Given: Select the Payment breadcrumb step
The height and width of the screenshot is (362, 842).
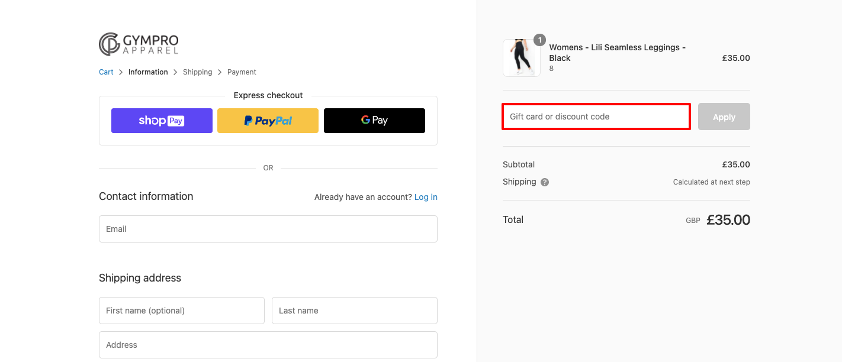Looking at the screenshot, I should tap(242, 72).
